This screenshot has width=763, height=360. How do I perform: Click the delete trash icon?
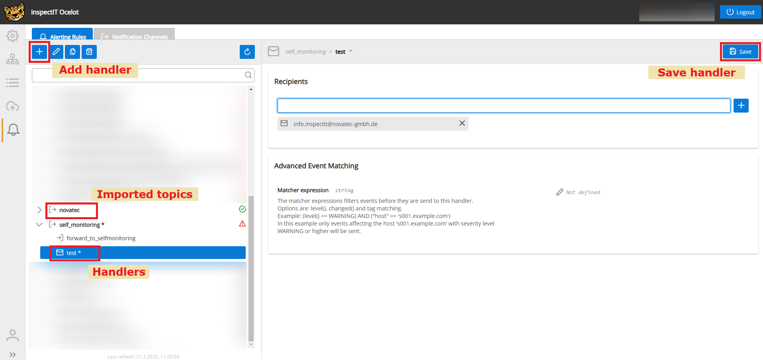89,52
